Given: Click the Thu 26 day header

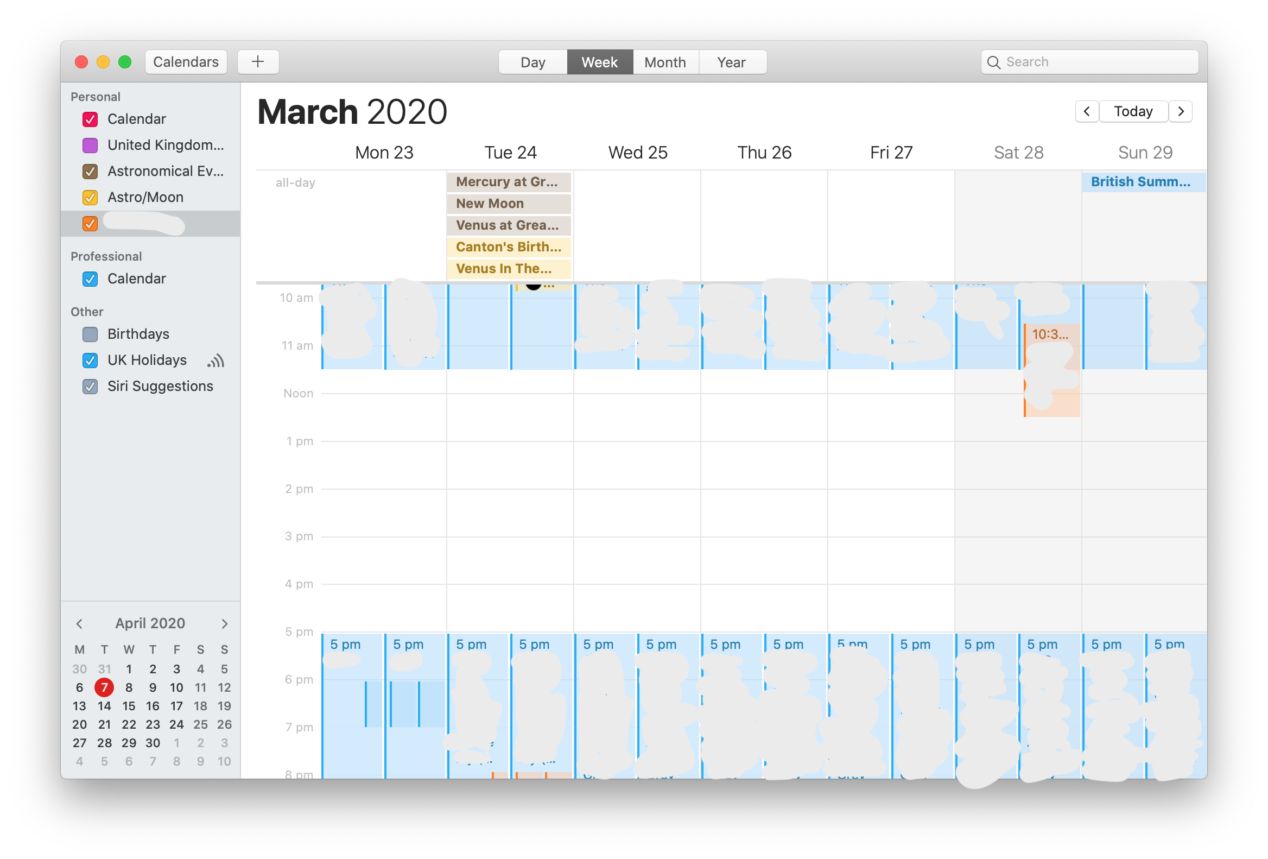Looking at the screenshot, I should tap(764, 153).
